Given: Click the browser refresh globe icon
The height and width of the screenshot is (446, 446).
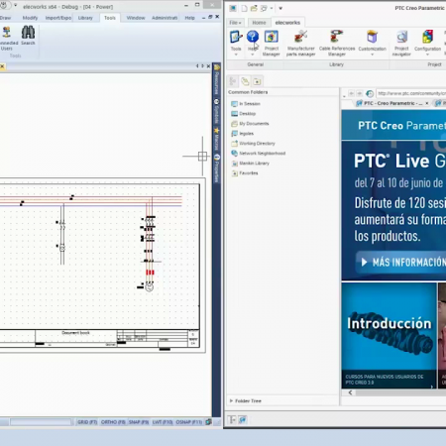Looking at the screenshot, I should click(x=370, y=93).
